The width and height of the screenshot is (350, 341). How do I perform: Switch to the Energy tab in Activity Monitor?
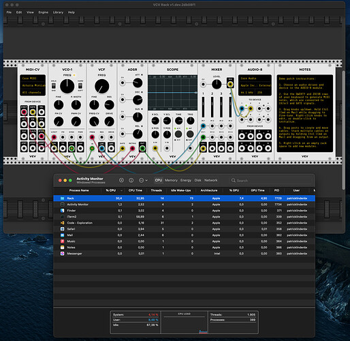(186, 180)
